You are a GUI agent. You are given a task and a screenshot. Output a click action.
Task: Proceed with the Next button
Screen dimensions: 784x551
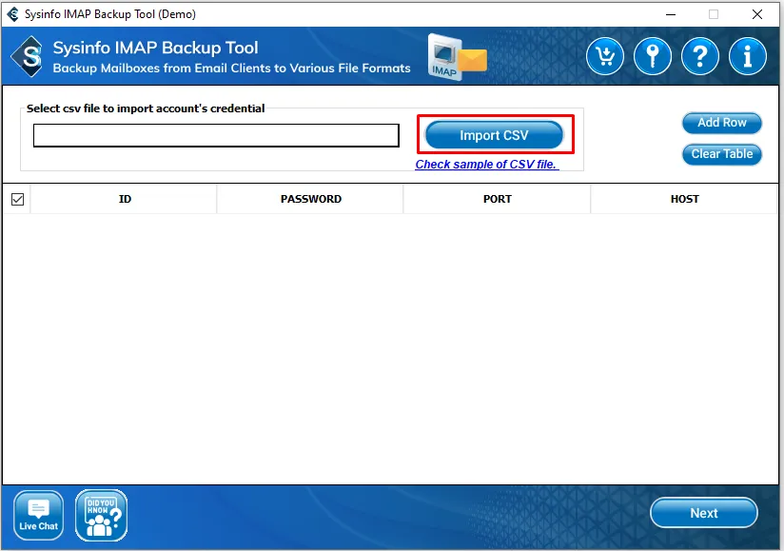[703, 513]
